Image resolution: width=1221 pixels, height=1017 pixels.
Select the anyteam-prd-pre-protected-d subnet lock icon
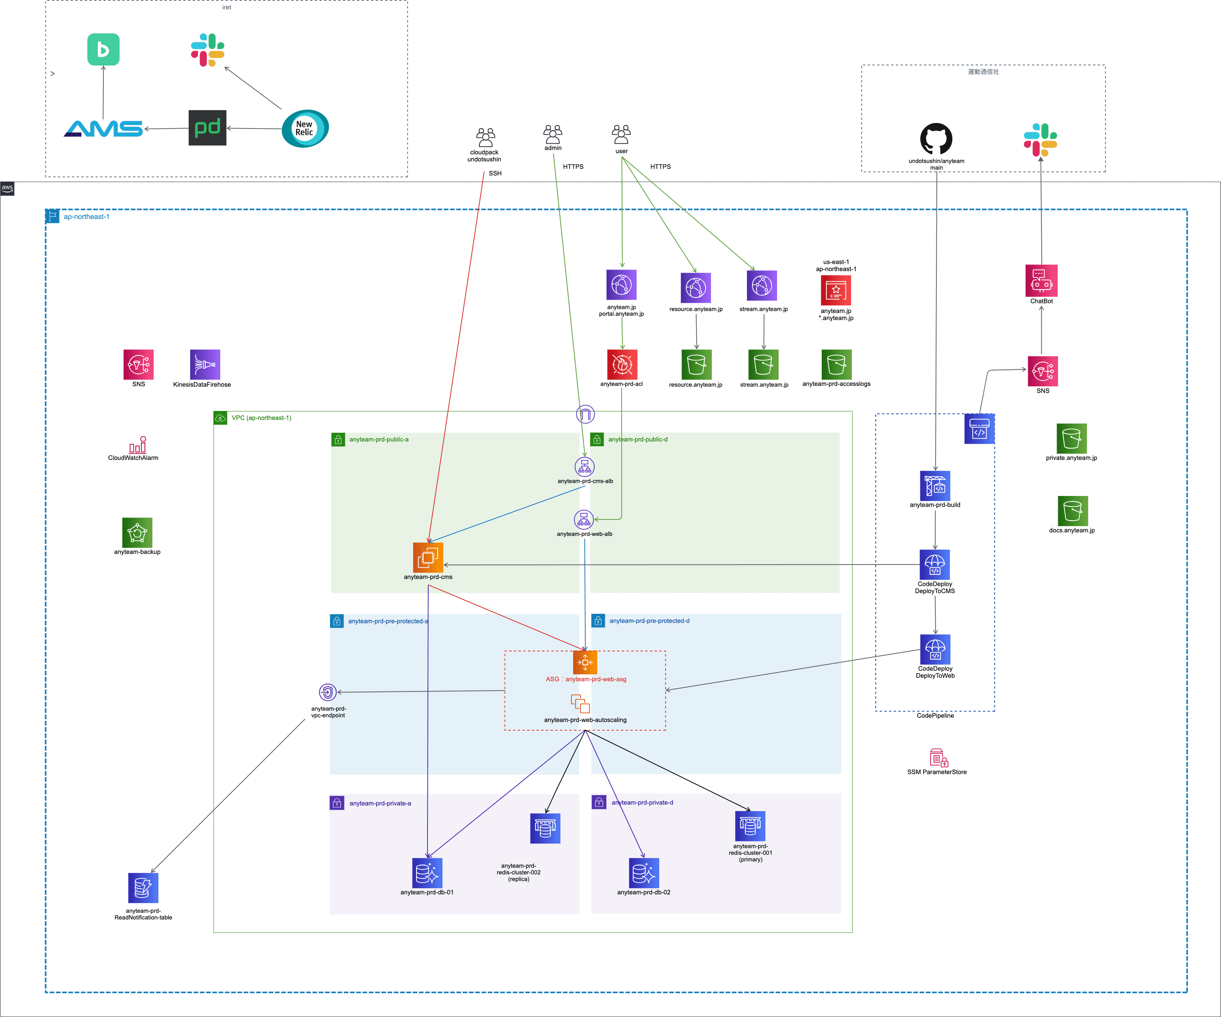pyautogui.click(x=598, y=621)
